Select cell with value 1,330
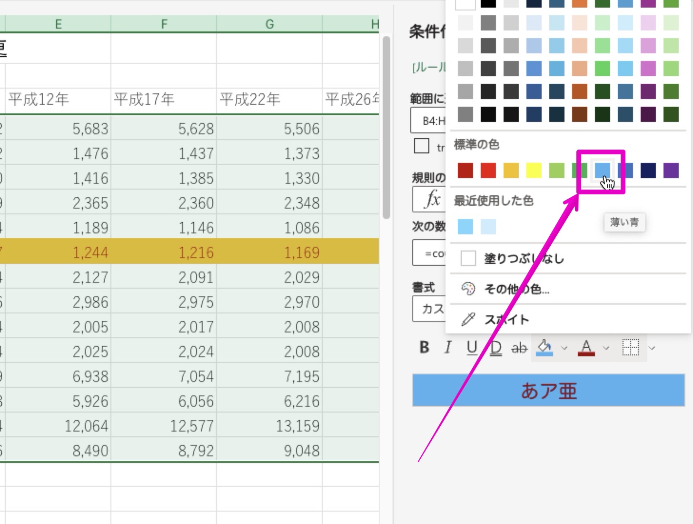The image size is (693, 524). (x=269, y=178)
